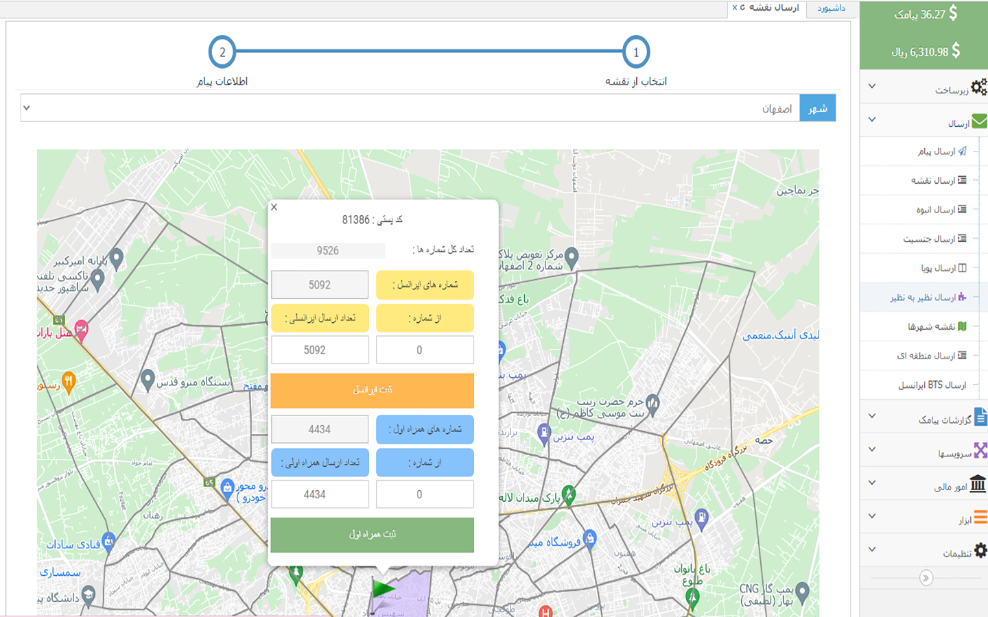Click the کد پستی : 81386 popup heading

(373, 219)
